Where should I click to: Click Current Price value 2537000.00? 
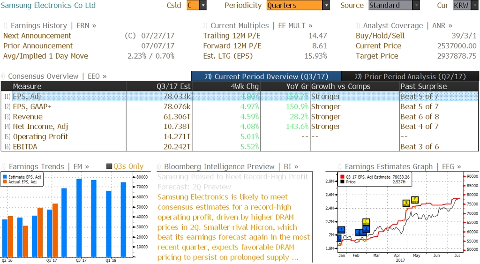tap(457, 45)
